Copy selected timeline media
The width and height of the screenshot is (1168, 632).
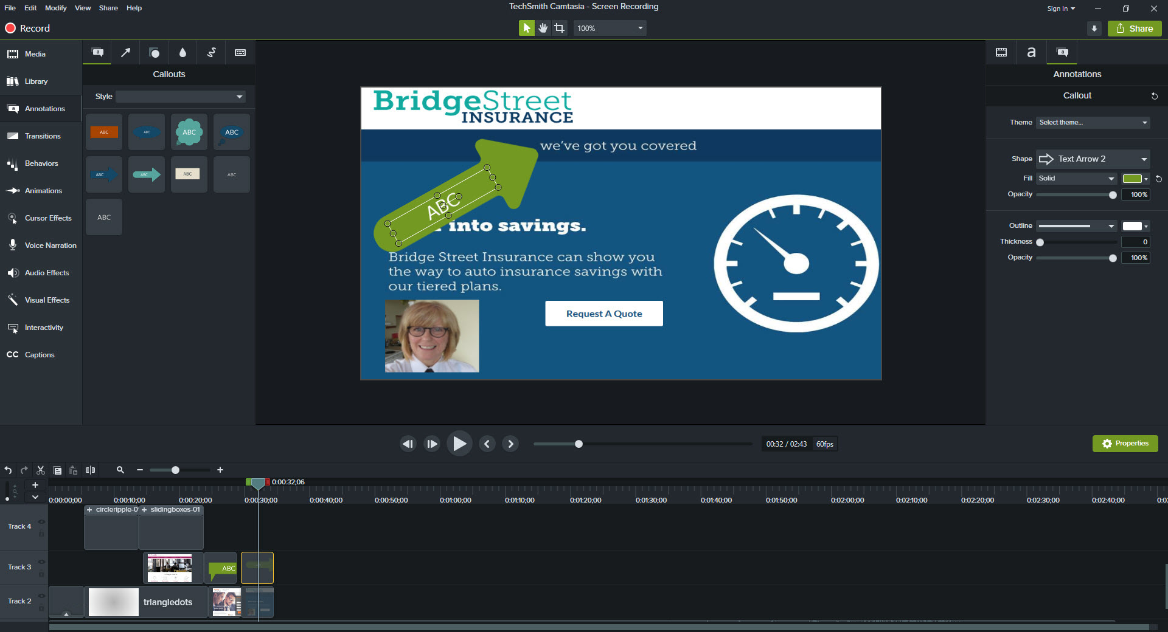(x=57, y=470)
